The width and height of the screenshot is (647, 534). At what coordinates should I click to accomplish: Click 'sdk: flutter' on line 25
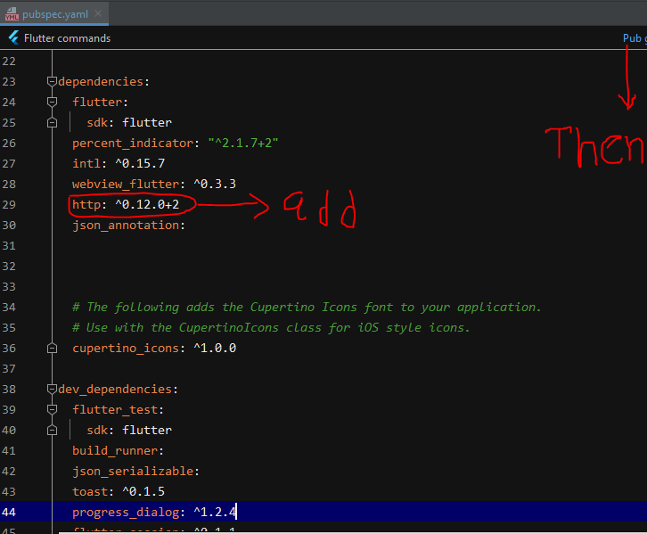(129, 122)
